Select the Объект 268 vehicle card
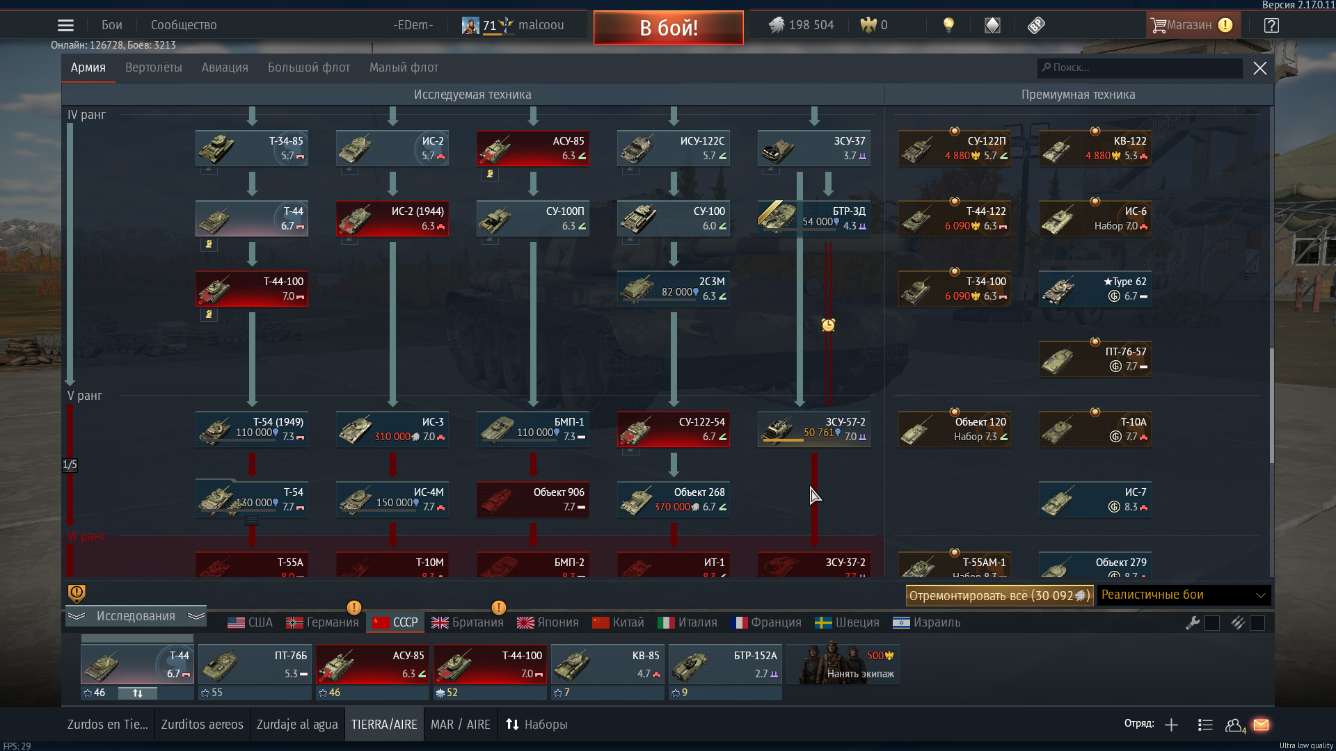Viewport: 1336px width, 751px height. (673, 499)
